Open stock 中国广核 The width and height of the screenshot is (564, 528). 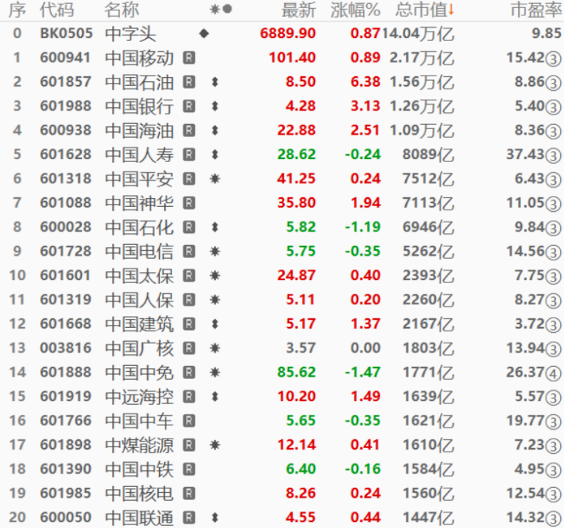[140, 348]
